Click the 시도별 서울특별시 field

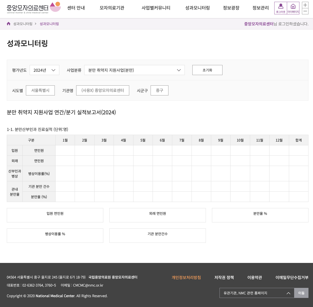point(40,90)
